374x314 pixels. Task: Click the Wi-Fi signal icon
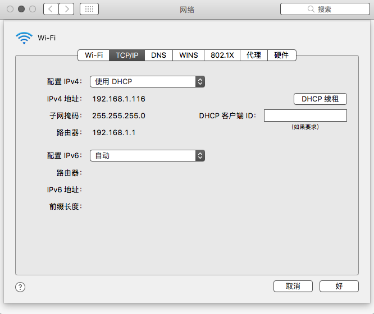[x=24, y=38]
